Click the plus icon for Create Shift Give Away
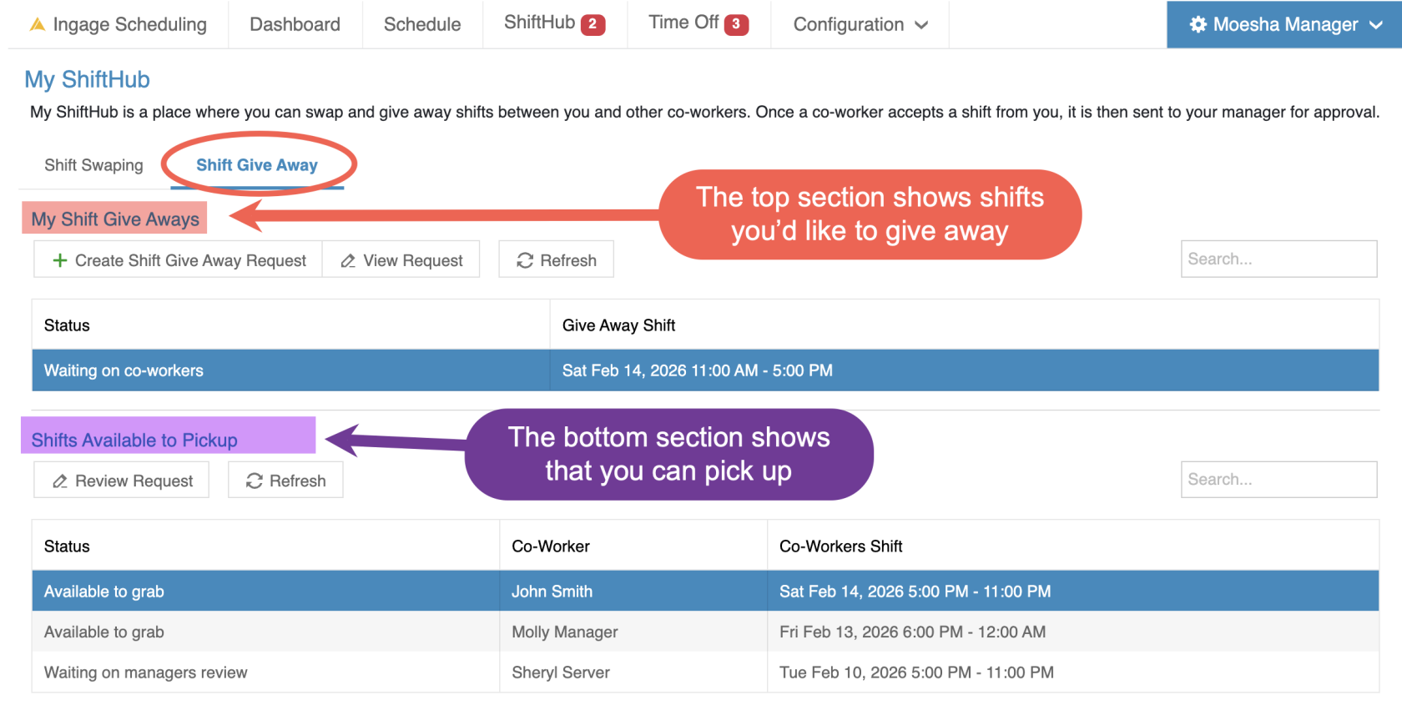This screenshot has width=1402, height=715. (x=60, y=260)
